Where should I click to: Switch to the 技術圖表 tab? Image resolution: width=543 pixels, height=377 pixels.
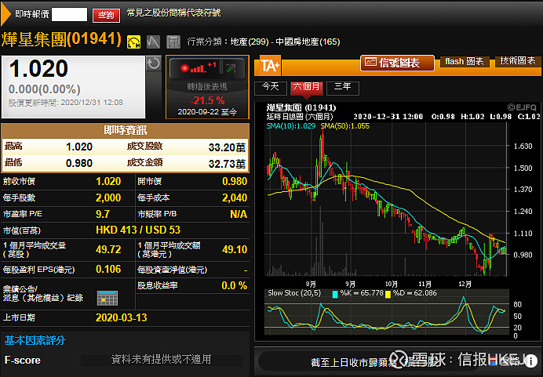(x=518, y=61)
